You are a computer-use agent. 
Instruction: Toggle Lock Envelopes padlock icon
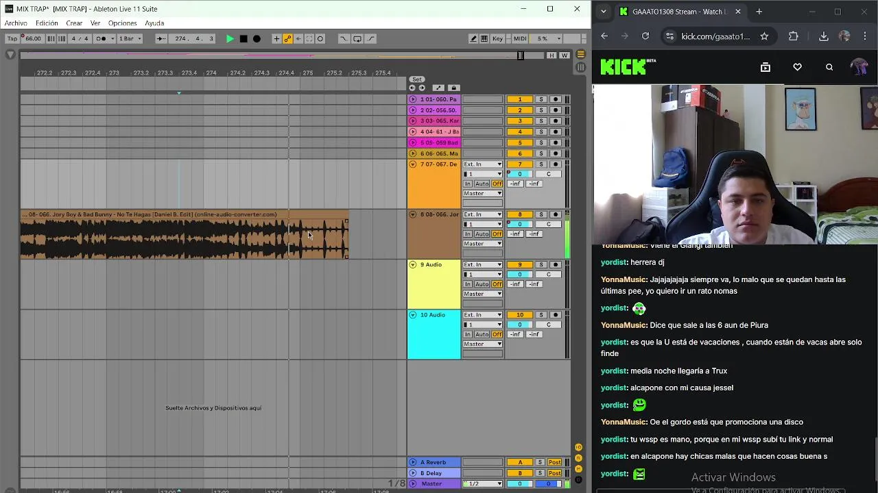coord(453,88)
